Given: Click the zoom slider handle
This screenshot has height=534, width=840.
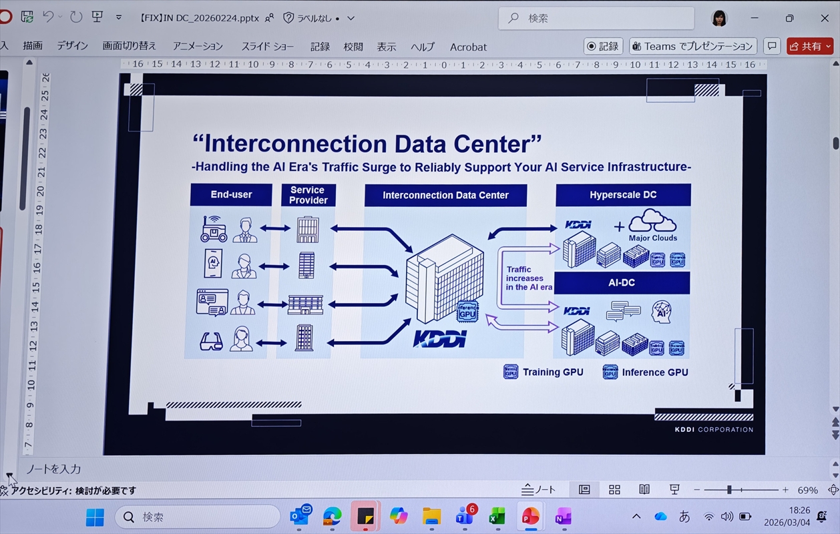Looking at the screenshot, I should coord(729,490).
